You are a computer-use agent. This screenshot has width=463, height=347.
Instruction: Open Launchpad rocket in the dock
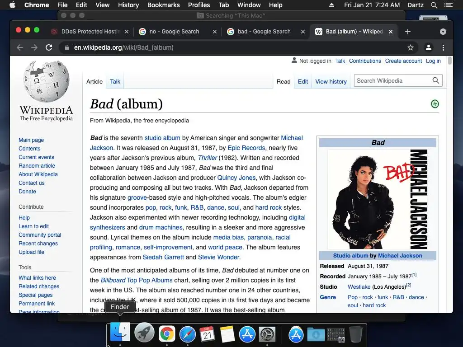[x=144, y=333]
